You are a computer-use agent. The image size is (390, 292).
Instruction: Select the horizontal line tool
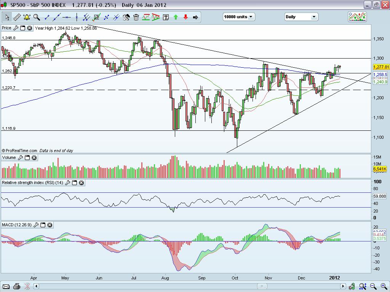(66, 17)
